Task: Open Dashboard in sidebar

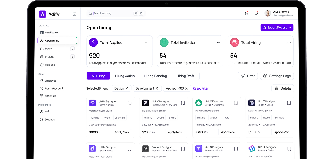Action: 49,33
